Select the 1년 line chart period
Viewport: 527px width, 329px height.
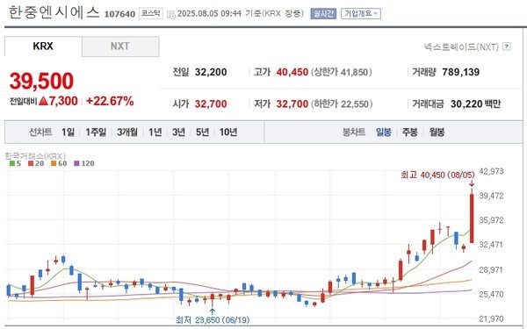(155, 132)
